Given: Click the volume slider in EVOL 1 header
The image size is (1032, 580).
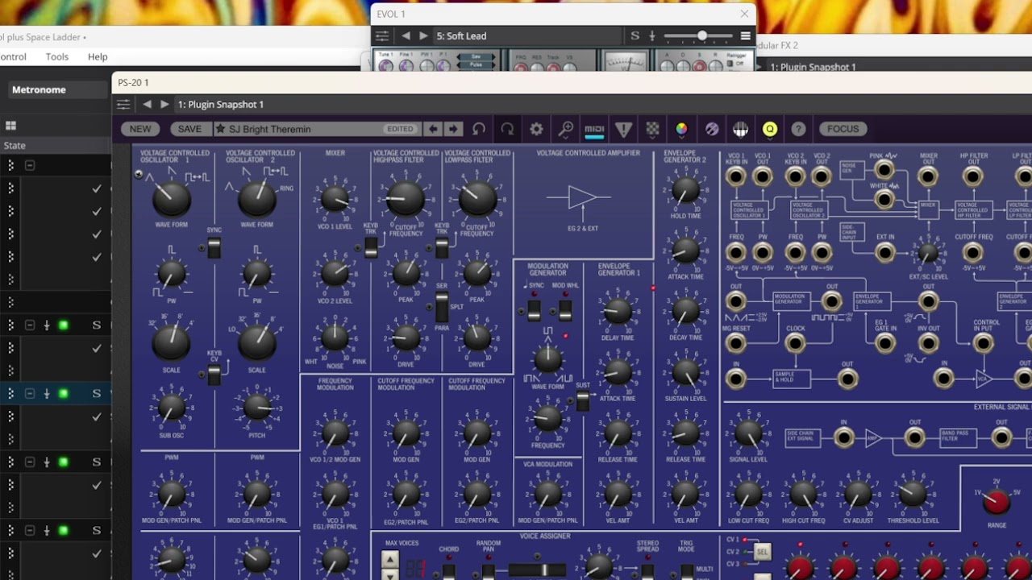Looking at the screenshot, I should click(698, 35).
